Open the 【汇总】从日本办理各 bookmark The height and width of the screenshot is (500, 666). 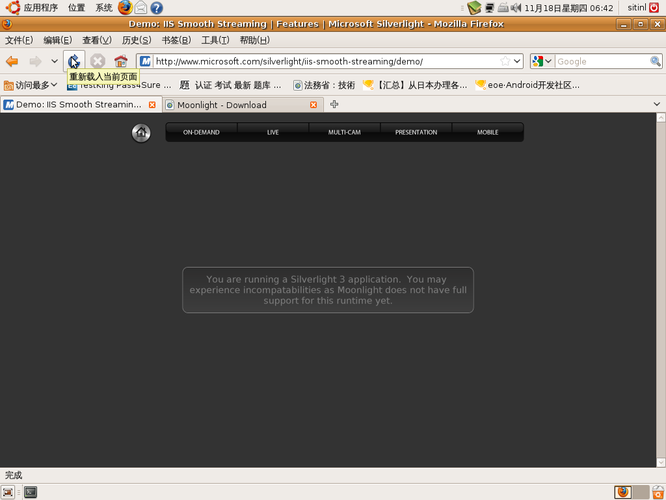[415, 85]
